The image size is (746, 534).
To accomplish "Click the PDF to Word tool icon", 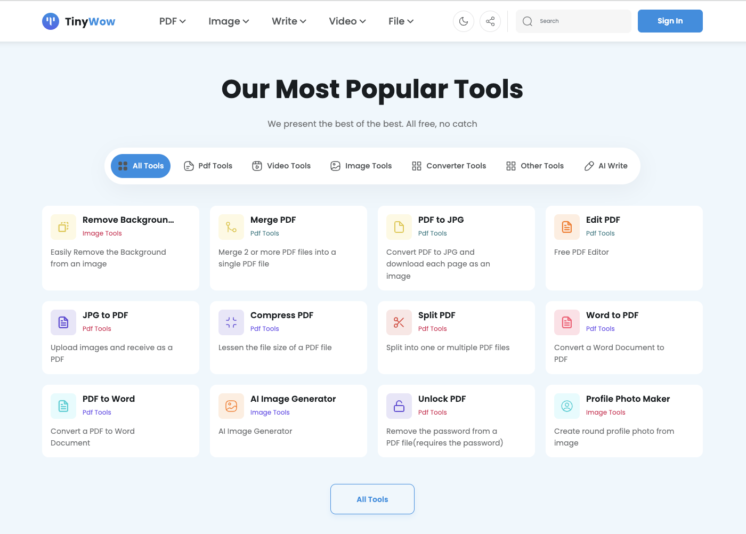I will [63, 406].
